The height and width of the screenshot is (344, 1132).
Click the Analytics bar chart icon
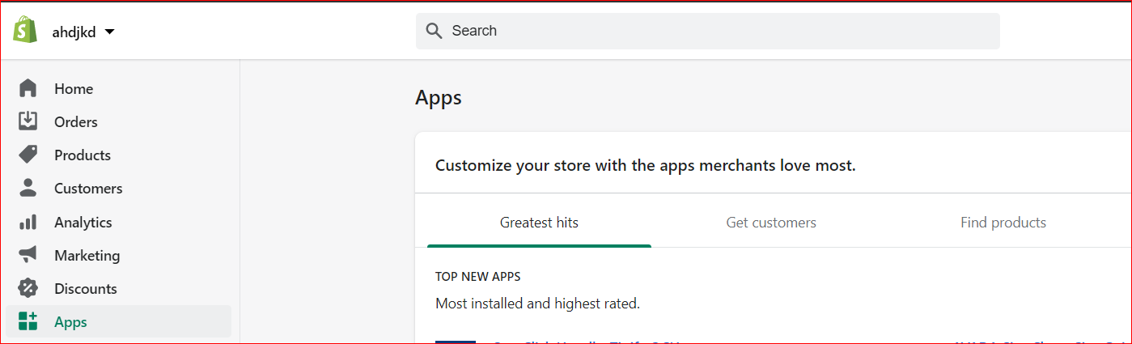(28, 222)
